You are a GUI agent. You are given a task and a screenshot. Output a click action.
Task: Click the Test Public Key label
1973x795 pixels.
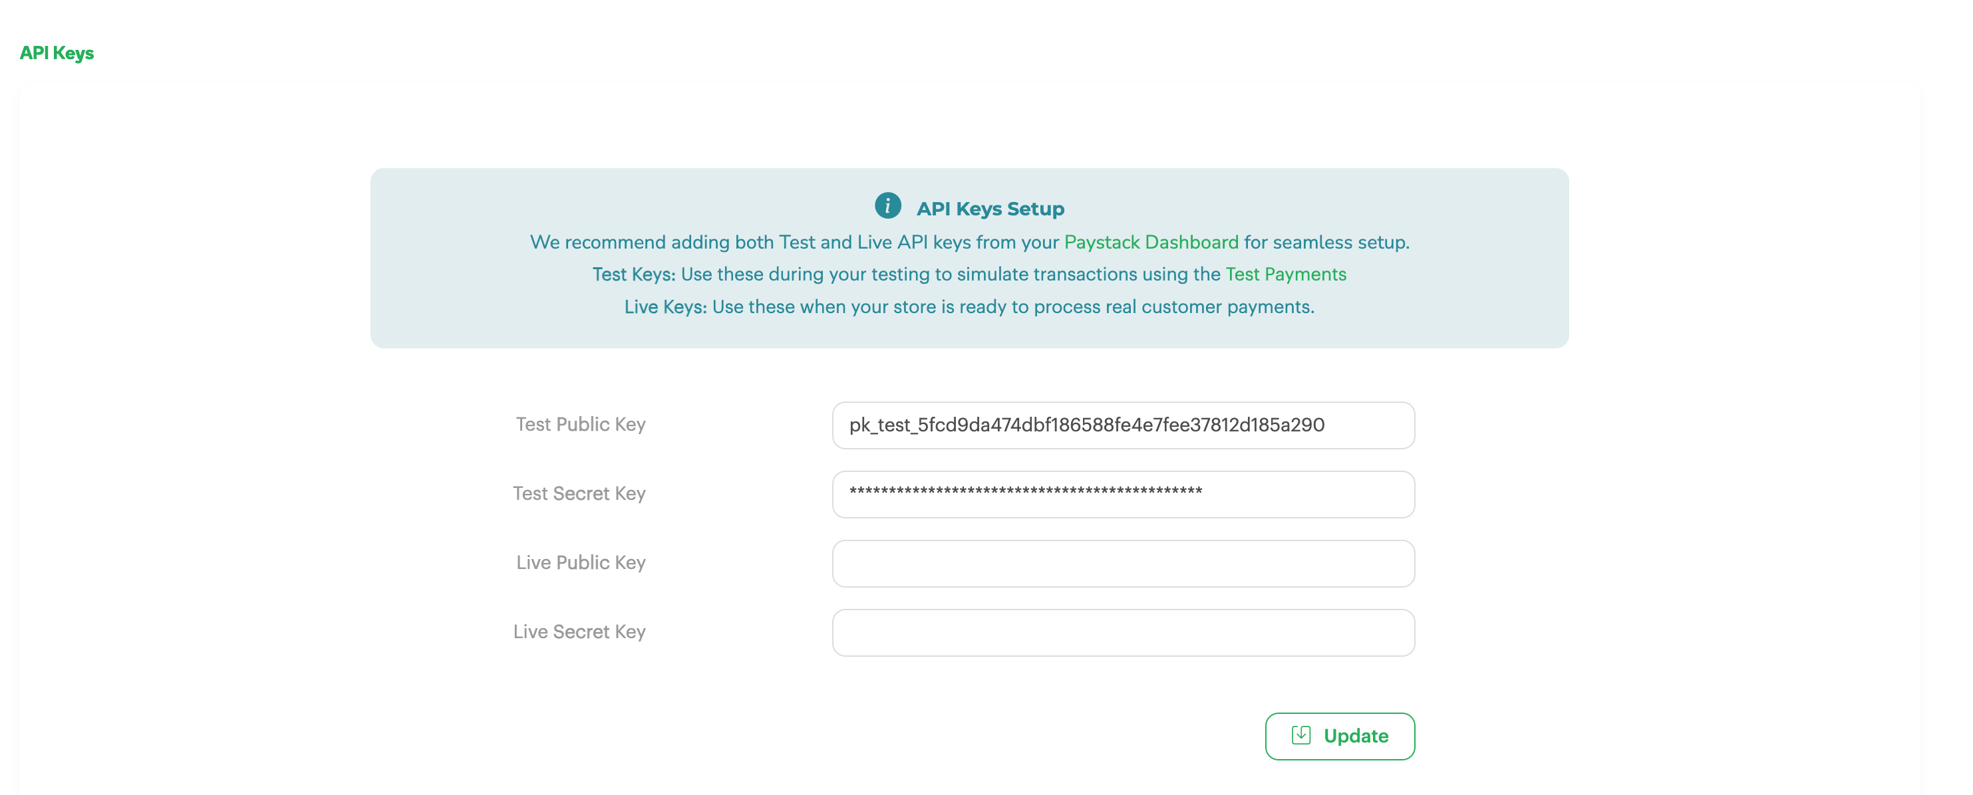[x=581, y=425]
